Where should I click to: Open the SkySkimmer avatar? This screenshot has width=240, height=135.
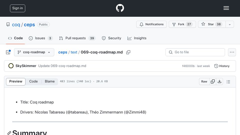click(11, 66)
